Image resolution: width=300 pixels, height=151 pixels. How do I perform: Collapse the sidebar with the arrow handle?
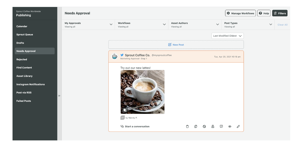tap(59, 96)
